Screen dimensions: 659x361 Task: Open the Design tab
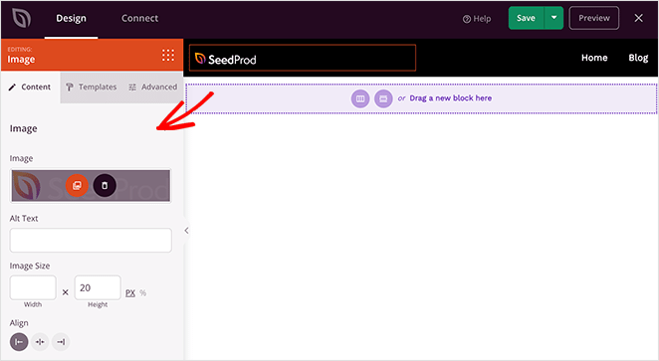click(x=71, y=19)
